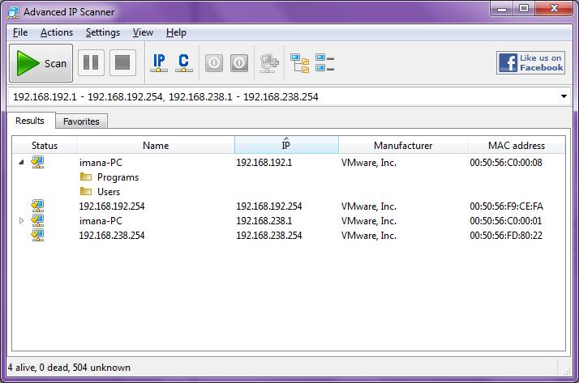Sort by the MAC address column header
The image size is (579, 383).
pos(517,145)
